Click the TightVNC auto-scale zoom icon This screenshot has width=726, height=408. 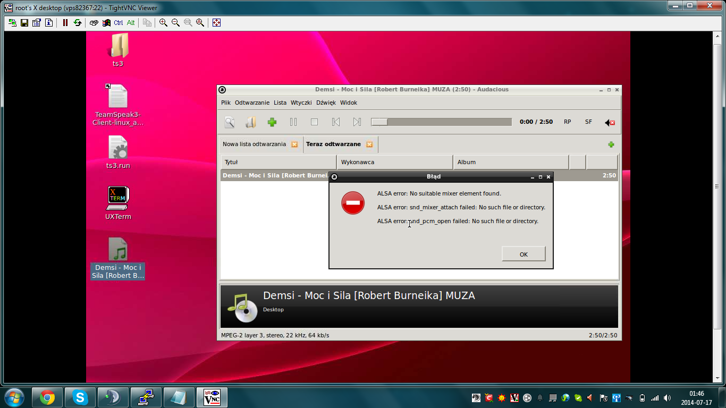[x=200, y=22]
